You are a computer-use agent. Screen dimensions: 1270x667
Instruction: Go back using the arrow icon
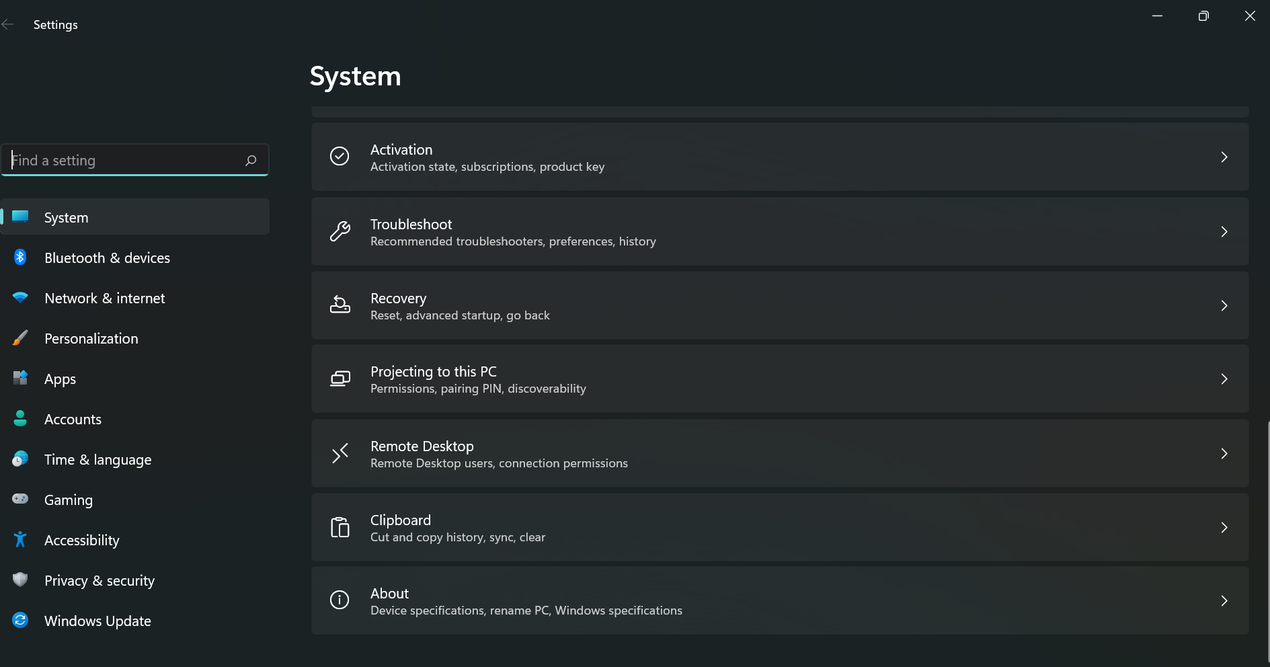click(7, 25)
